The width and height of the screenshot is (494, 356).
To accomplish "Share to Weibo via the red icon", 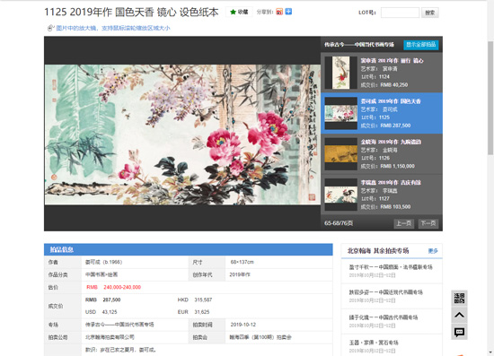I will tap(279, 12).
